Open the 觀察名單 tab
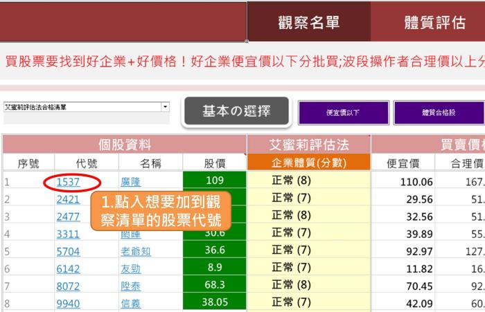 point(309,21)
